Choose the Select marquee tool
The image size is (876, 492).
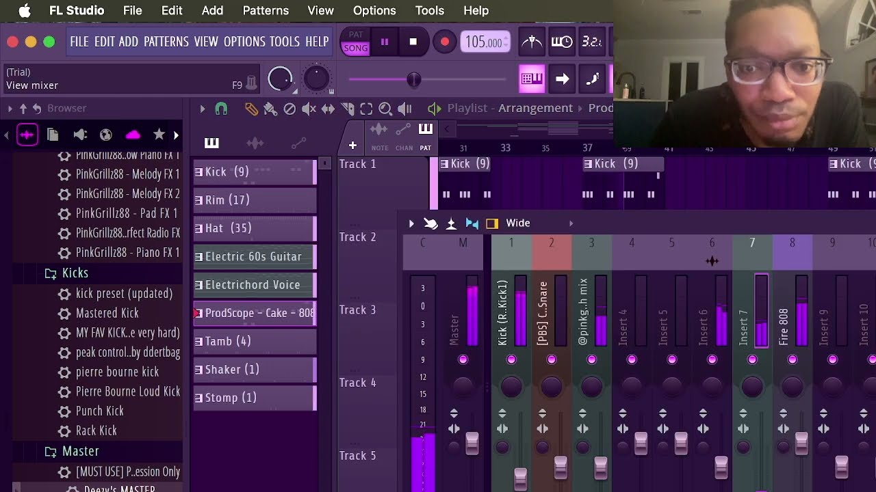pos(366,109)
